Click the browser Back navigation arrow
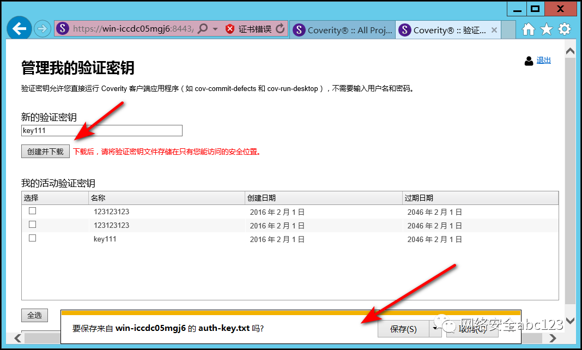The height and width of the screenshot is (350, 582). pos(19,28)
